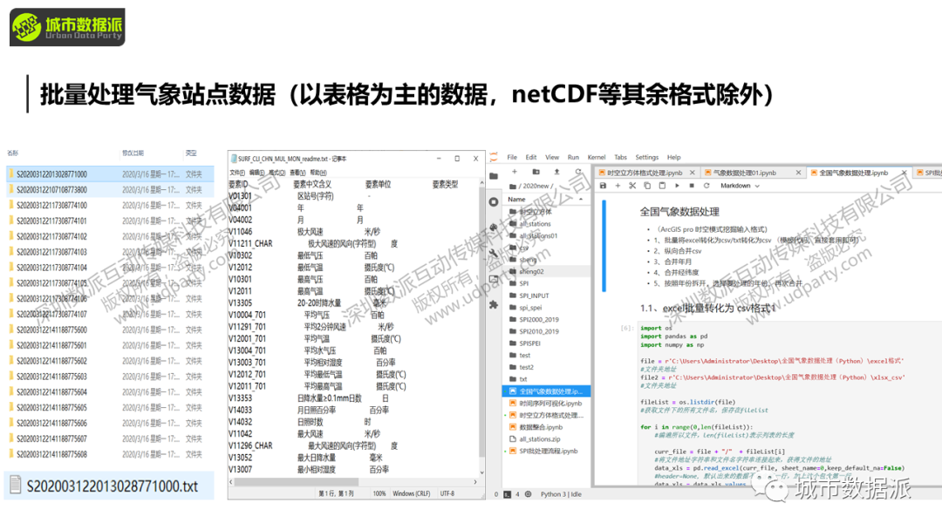
Task: Close the 全国气象数据处理.ipynb tab
Action: click(x=904, y=173)
